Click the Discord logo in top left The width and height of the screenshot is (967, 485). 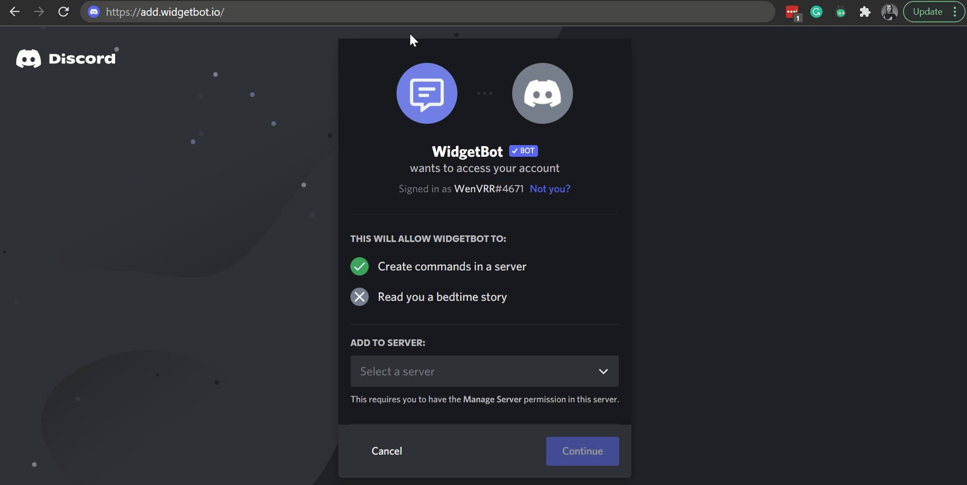[x=66, y=58]
